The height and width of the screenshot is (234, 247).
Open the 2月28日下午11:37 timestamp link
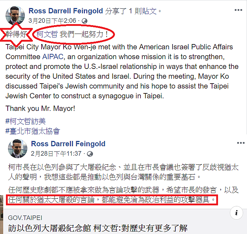(56, 154)
